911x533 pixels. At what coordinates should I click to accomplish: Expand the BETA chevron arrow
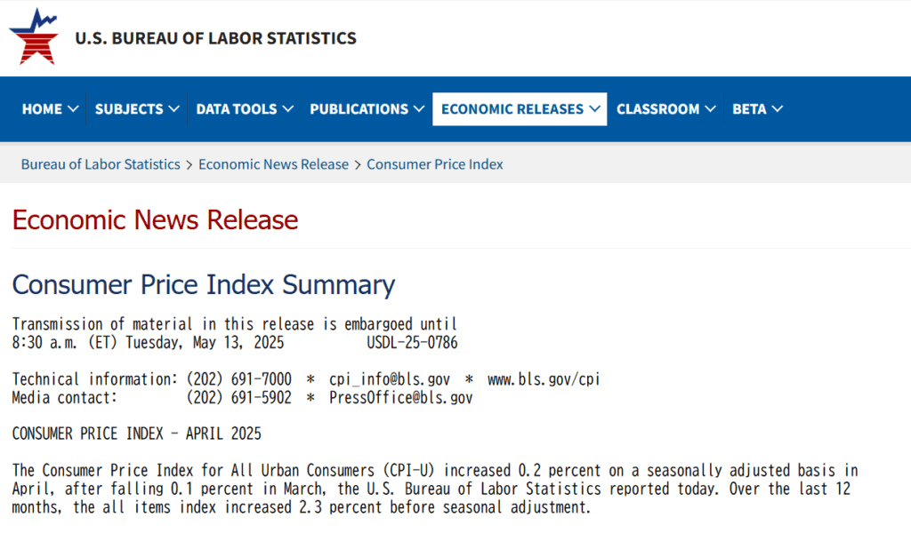pyautogui.click(x=778, y=109)
